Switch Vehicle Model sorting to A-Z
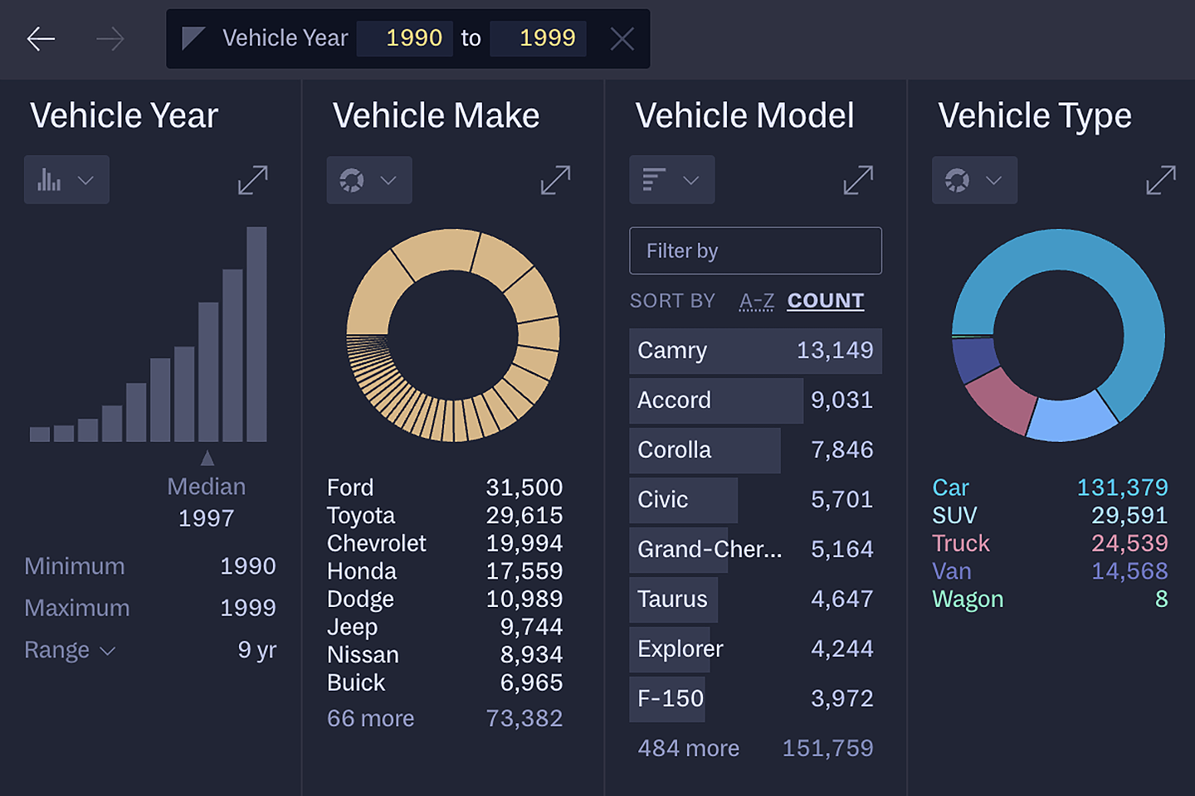The width and height of the screenshot is (1195, 796). 756,300
